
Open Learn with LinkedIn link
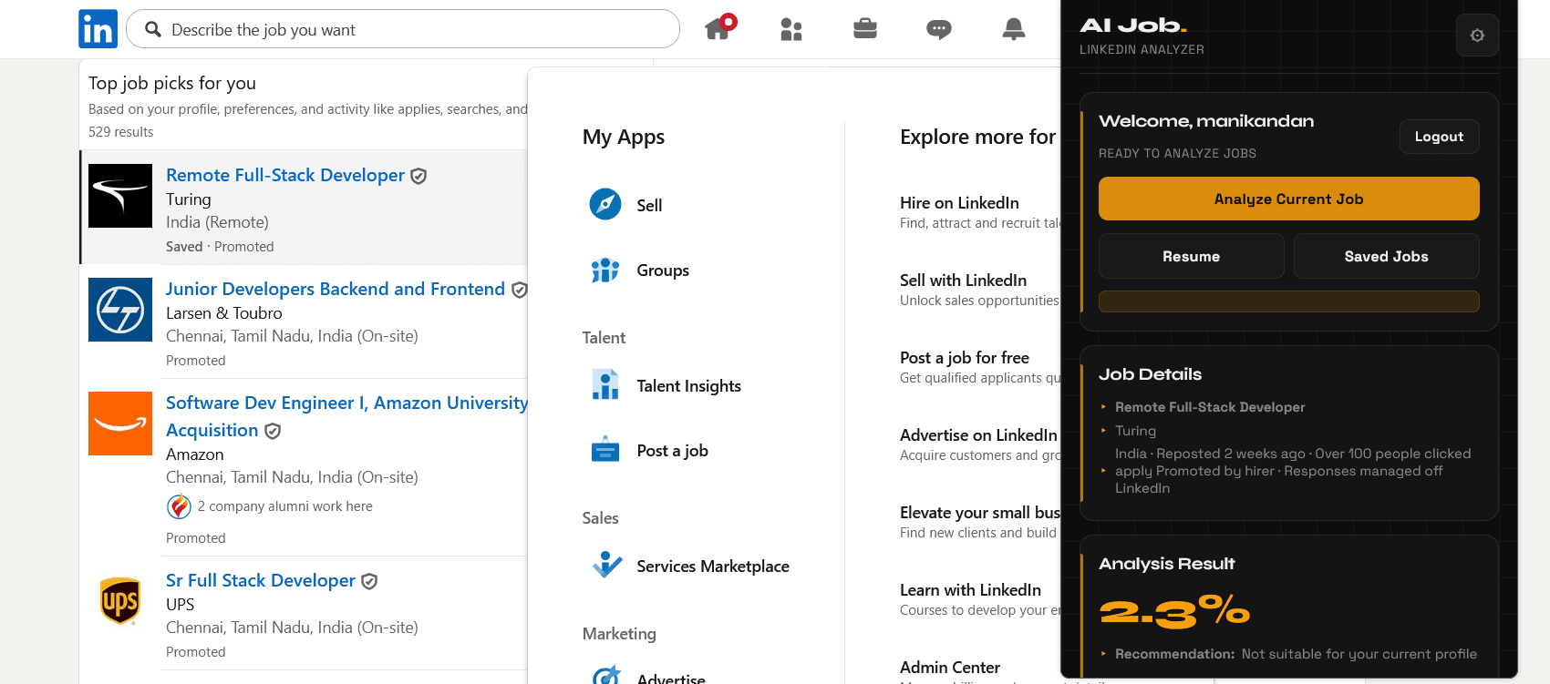[970, 589]
